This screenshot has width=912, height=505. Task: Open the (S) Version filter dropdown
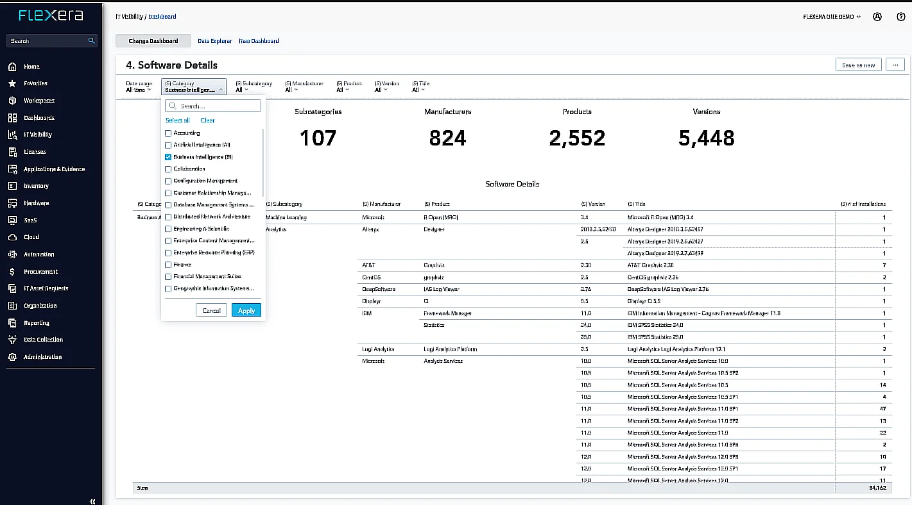pyautogui.click(x=387, y=87)
